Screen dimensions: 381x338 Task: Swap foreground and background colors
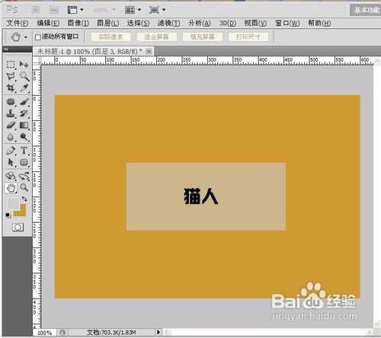pos(24,199)
